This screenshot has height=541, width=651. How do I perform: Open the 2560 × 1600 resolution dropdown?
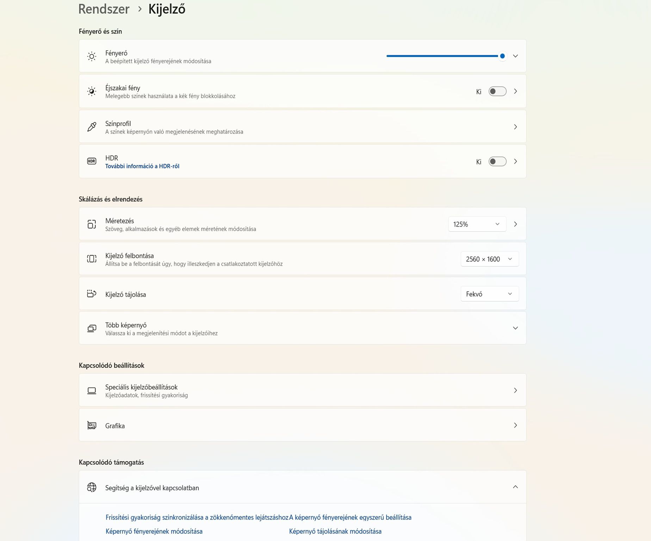point(489,259)
